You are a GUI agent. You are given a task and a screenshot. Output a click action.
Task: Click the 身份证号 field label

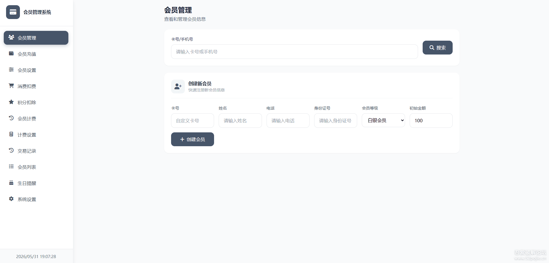322,108
